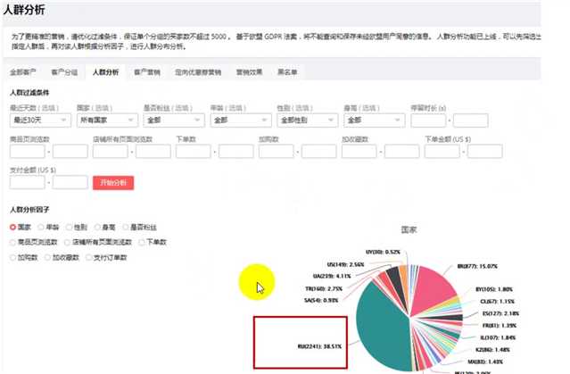Click the UA(239): 4.11% chart label
570x374 pixels.
332,276
